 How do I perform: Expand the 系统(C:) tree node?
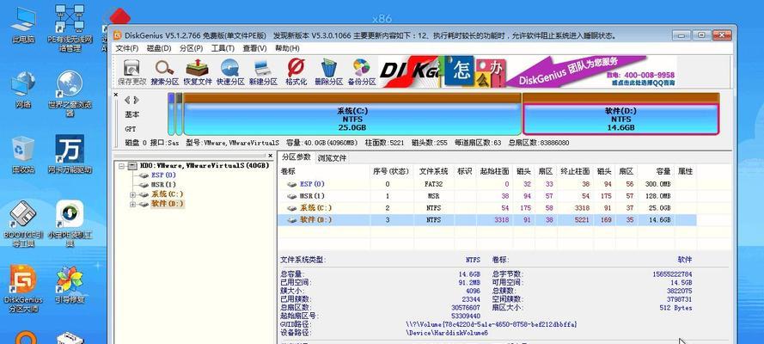132,194
